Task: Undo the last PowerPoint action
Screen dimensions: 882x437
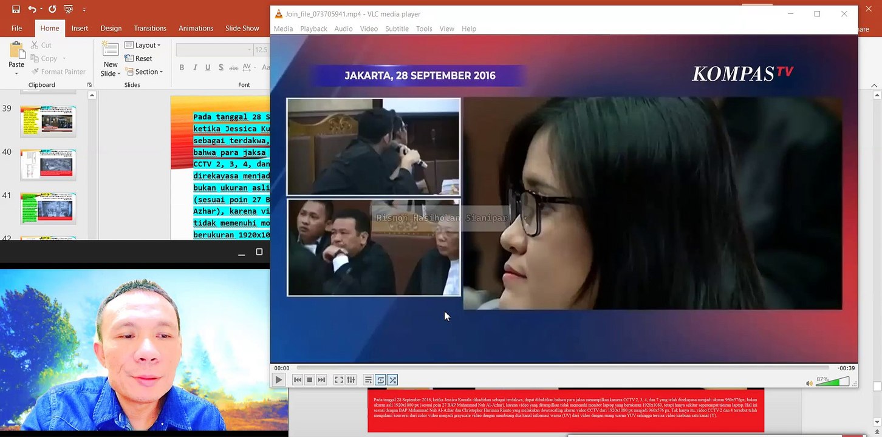Action: point(31,9)
